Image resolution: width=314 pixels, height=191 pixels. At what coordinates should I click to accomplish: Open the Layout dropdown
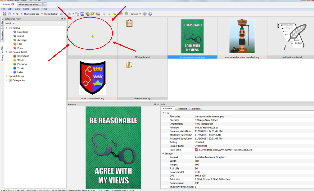coord(136,14)
